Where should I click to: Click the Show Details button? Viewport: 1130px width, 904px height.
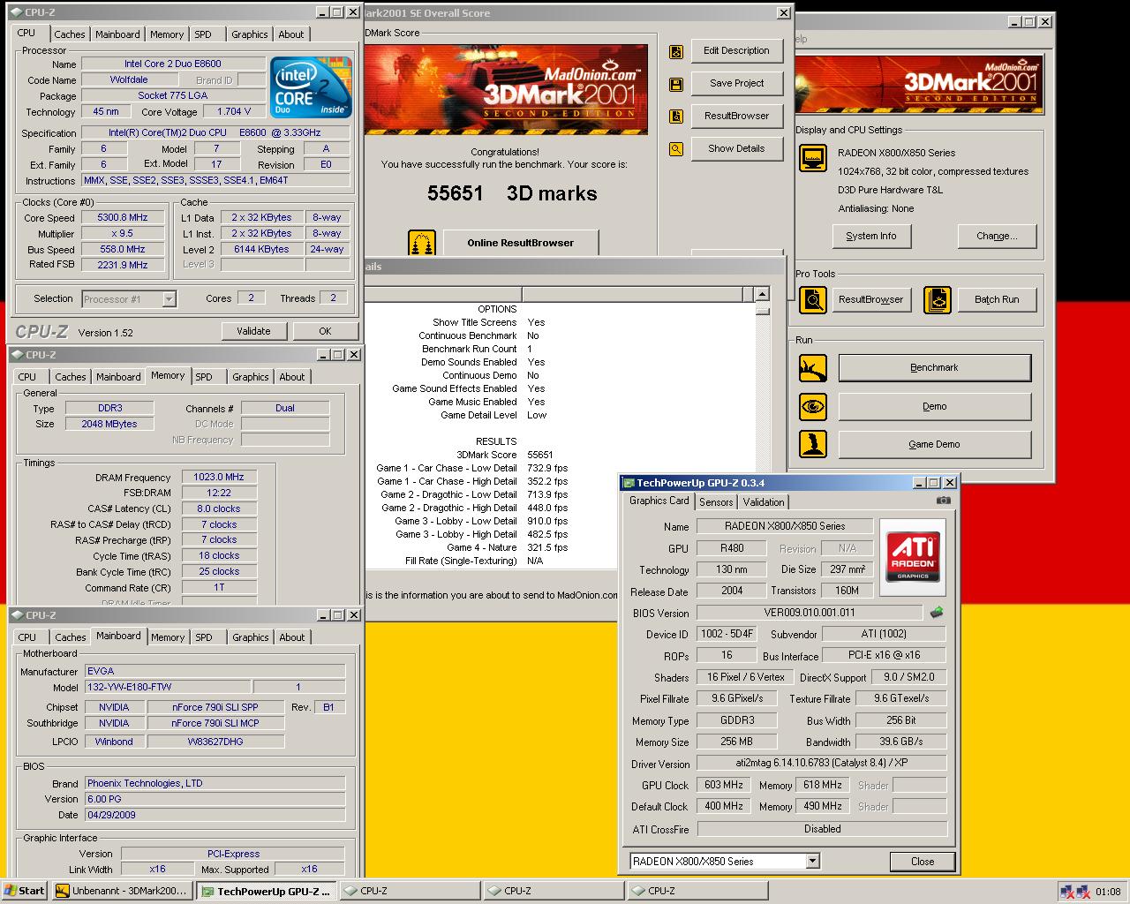tap(736, 149)
